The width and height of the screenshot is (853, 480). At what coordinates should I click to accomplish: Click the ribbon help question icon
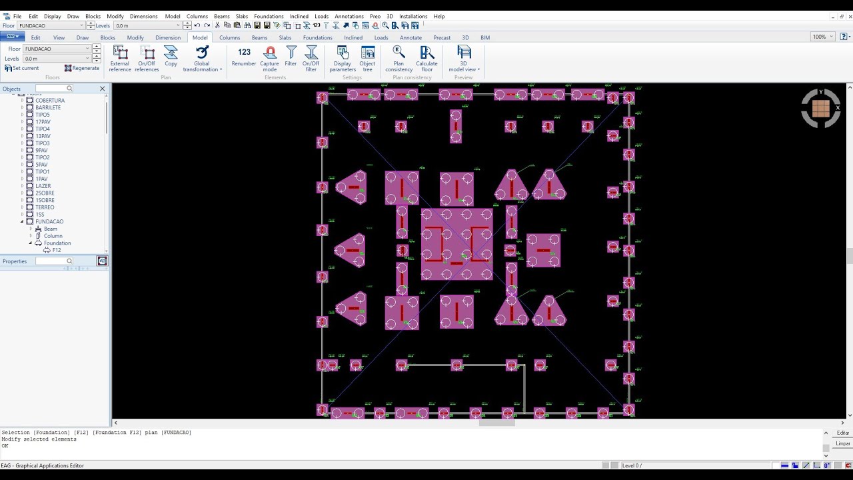tap(844, 37)
